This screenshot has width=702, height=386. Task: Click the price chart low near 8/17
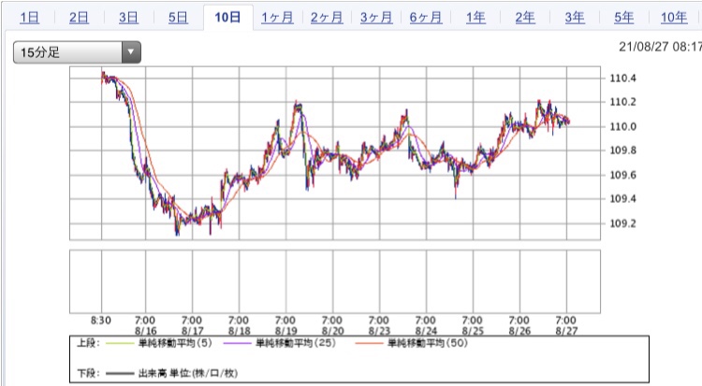point(177,232)
